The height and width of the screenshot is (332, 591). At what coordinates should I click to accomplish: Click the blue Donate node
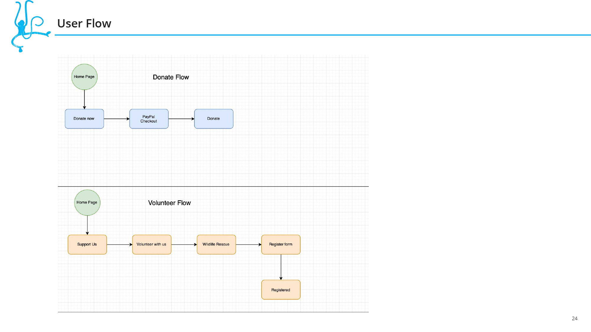pos(214,119)
